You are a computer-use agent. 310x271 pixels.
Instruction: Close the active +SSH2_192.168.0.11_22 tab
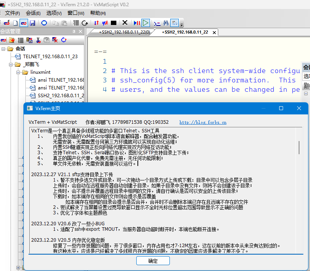(214, 33)
